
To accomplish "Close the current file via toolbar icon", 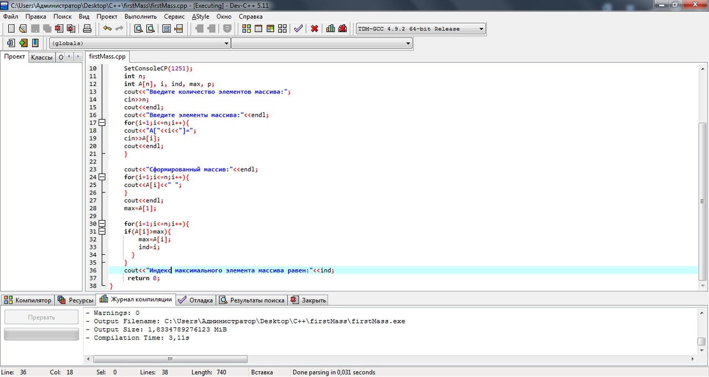I will (59, 29).
